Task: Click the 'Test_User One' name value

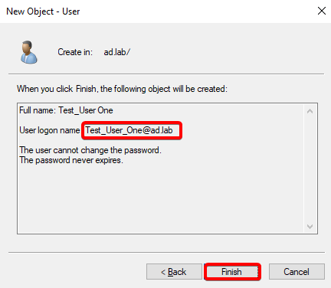Action: 86,110
